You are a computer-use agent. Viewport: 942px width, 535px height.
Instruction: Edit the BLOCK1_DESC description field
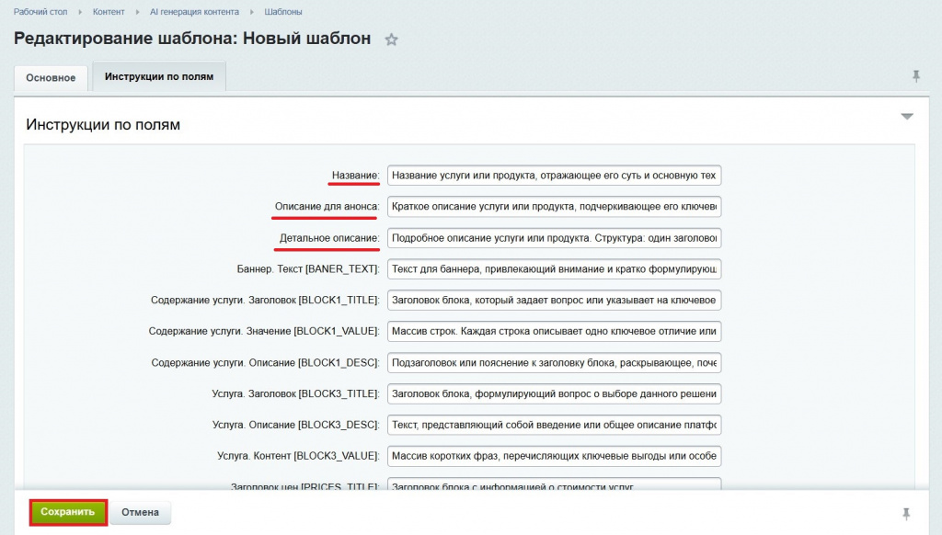[x=554, y=363]
